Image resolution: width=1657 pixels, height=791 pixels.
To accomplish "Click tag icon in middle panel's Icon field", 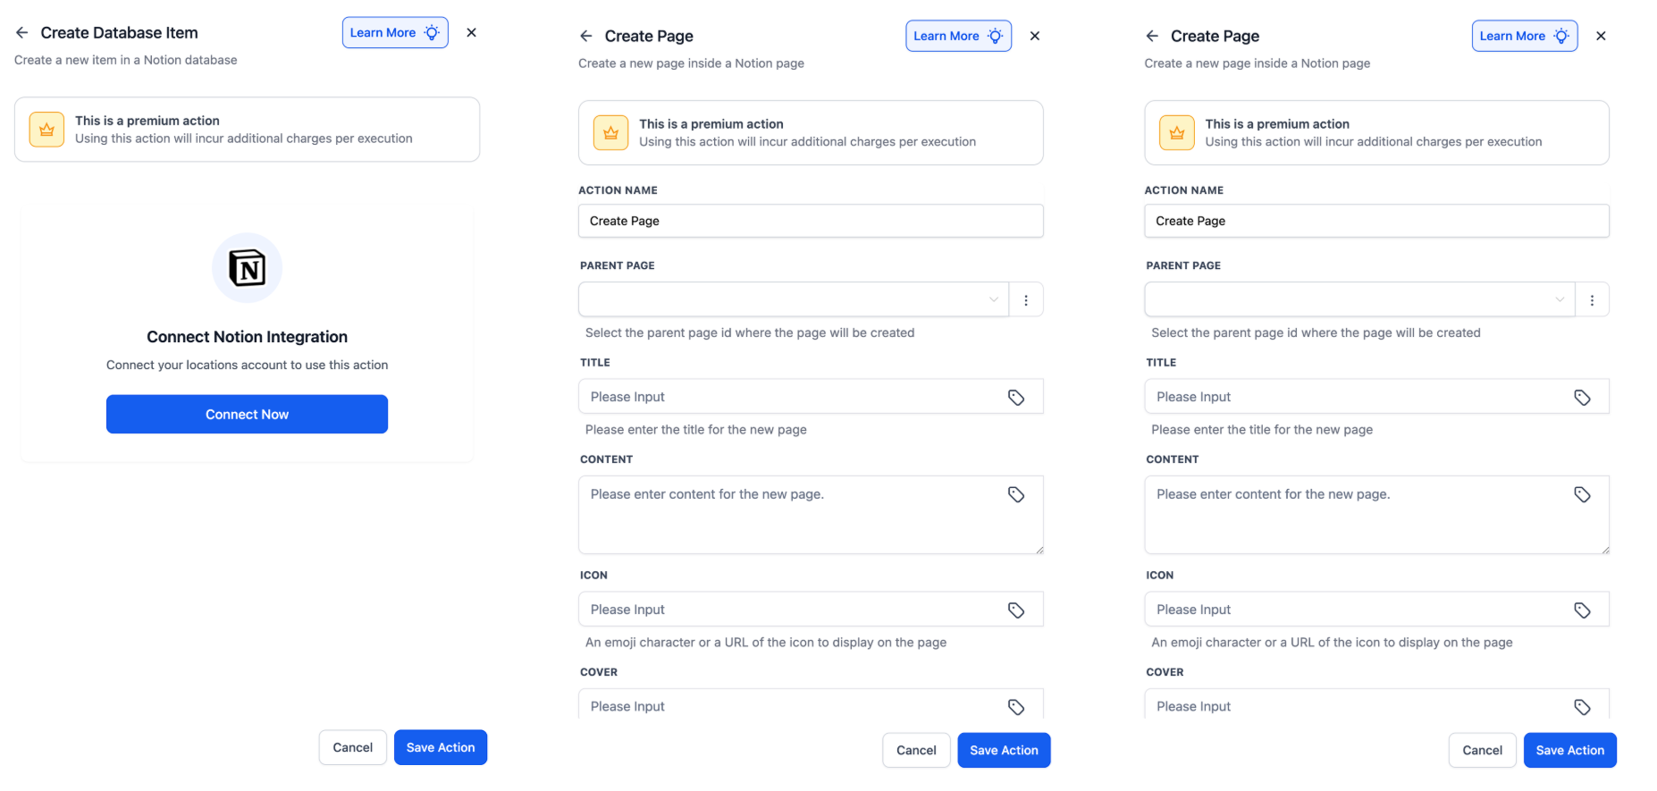I will 1015,610.
